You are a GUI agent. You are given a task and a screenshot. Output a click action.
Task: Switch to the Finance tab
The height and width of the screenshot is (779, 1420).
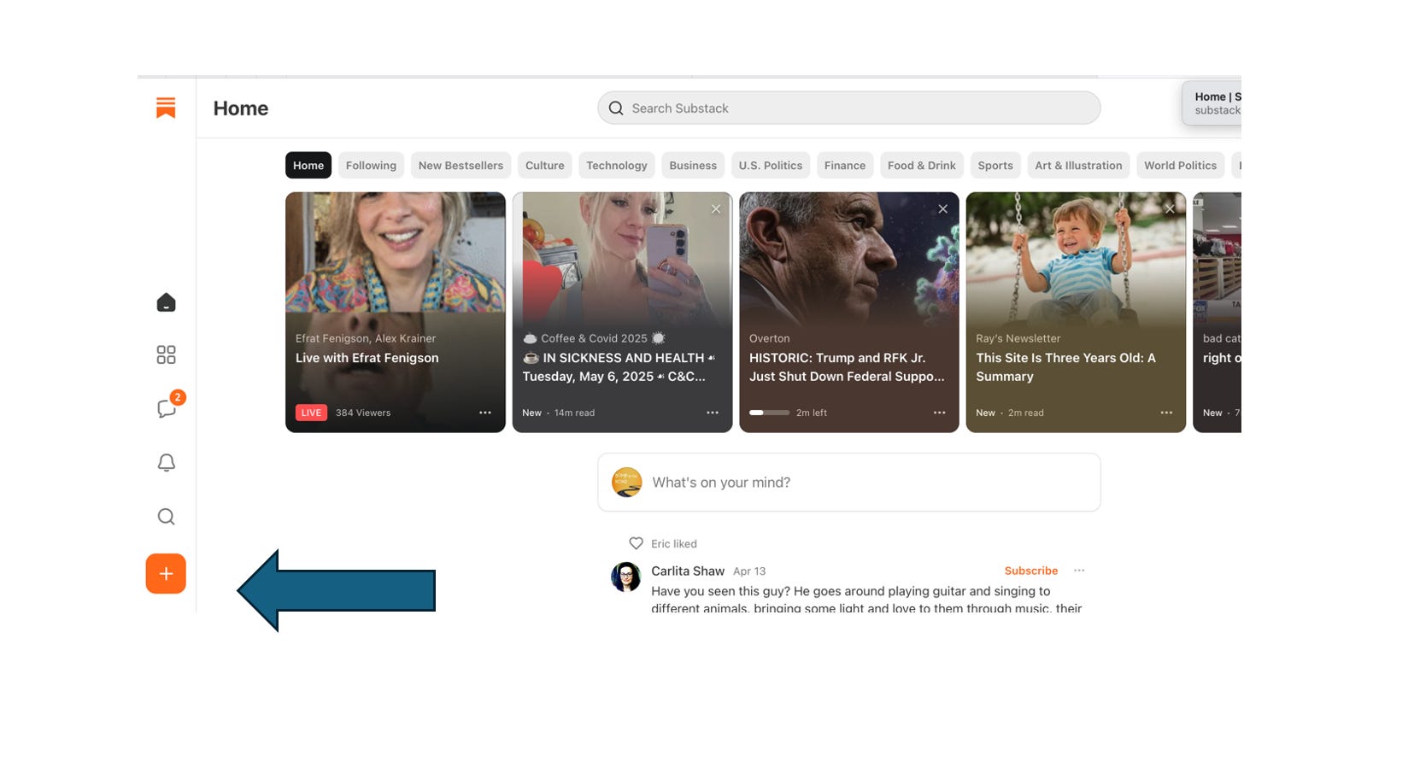pos(845,166)
